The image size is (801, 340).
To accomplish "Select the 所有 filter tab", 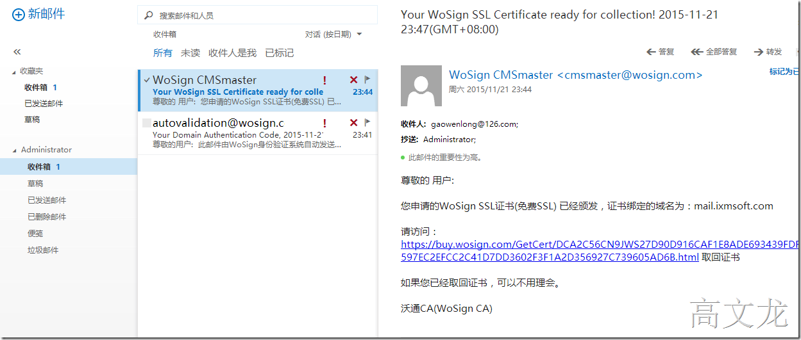I will 162,53.
